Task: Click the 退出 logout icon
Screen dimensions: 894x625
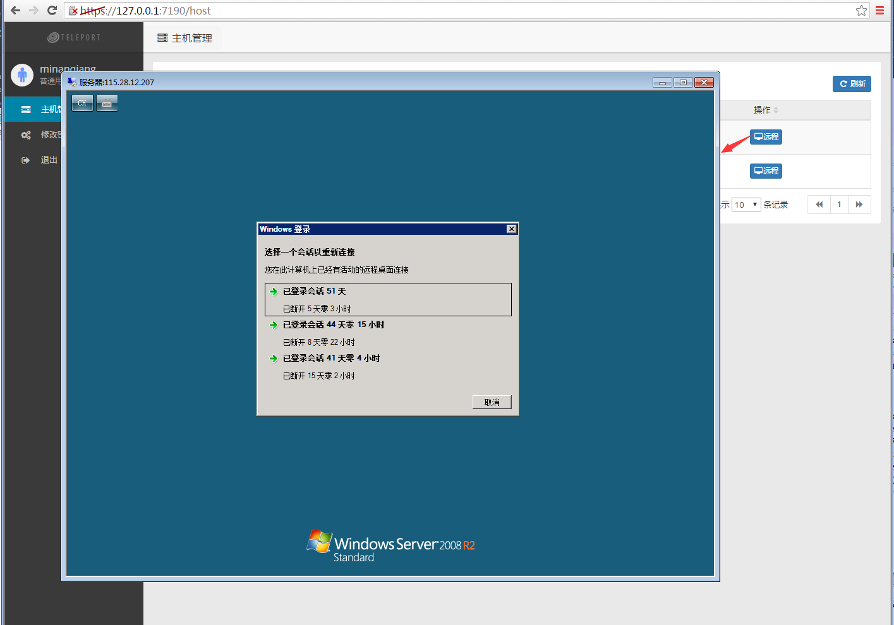Action: coord(26,160)
